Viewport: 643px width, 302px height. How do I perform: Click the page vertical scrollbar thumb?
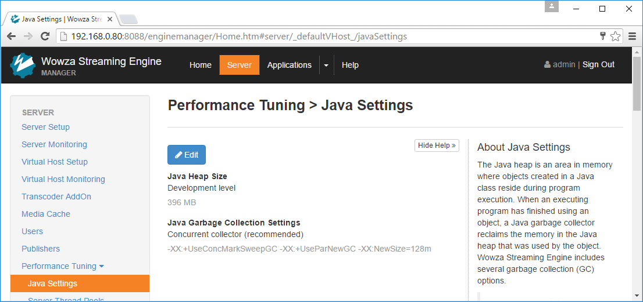click(x=637, y=84)
